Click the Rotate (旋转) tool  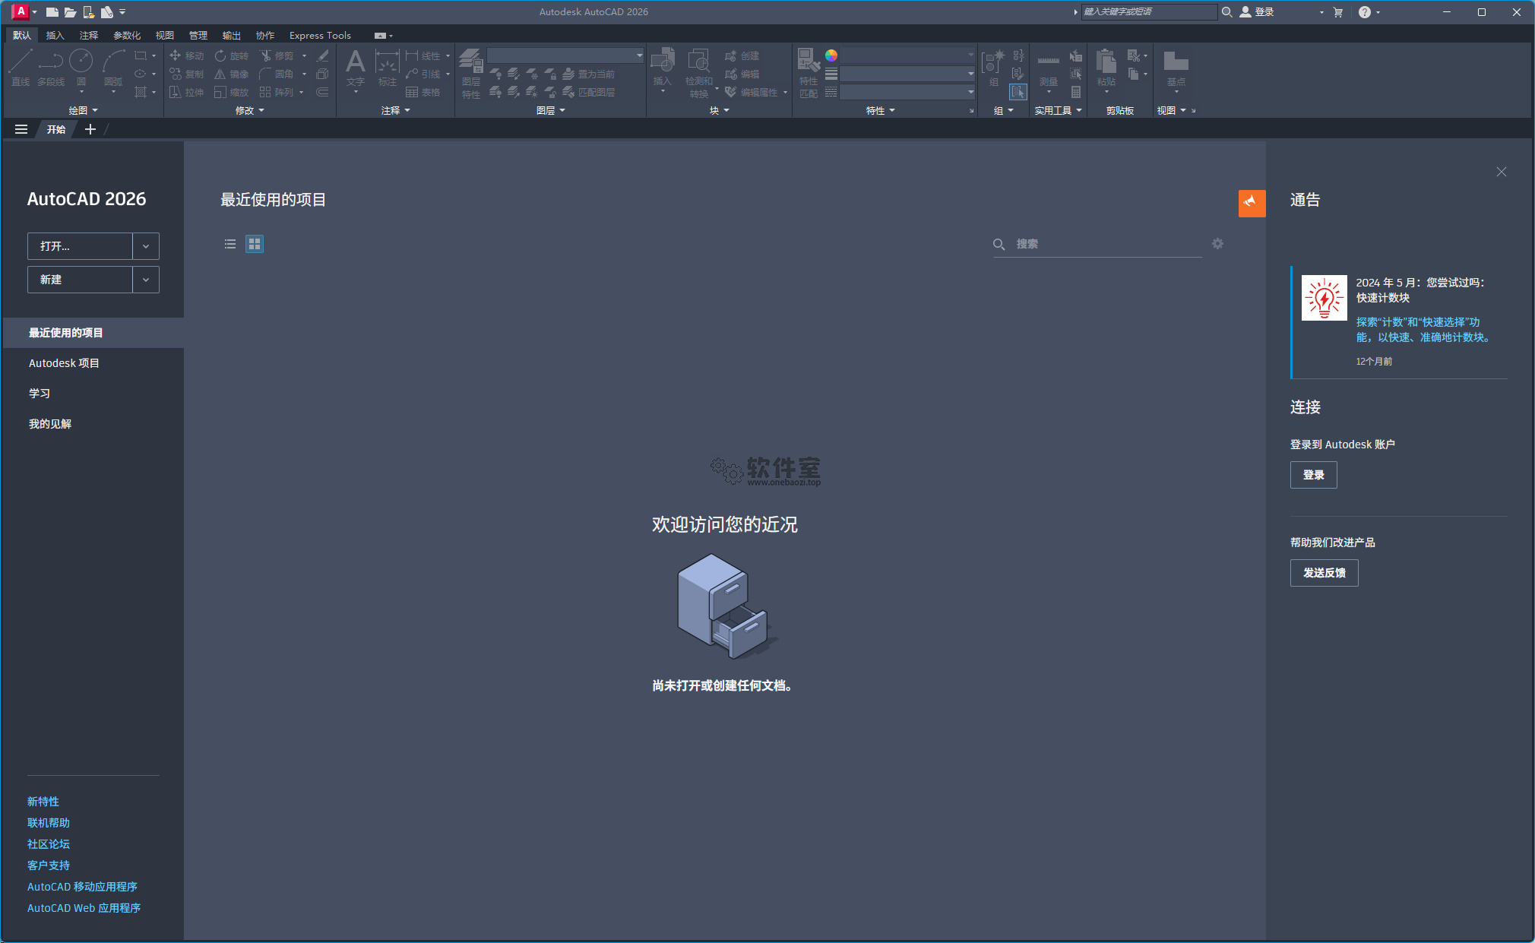(231, 55)
